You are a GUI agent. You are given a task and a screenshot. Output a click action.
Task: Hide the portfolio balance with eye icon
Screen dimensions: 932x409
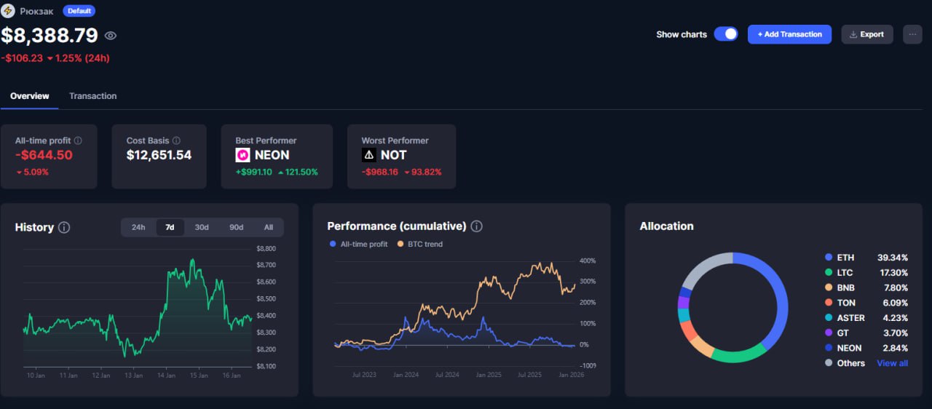(x=111, y=36)
